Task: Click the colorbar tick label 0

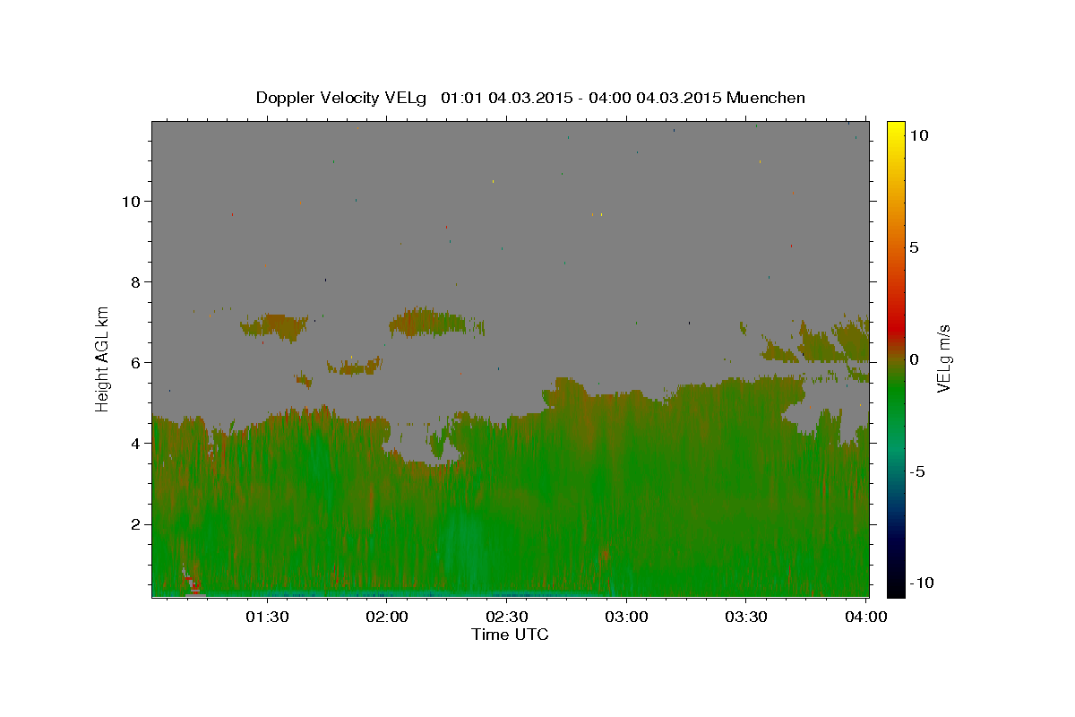Action: tap(914, 359)
